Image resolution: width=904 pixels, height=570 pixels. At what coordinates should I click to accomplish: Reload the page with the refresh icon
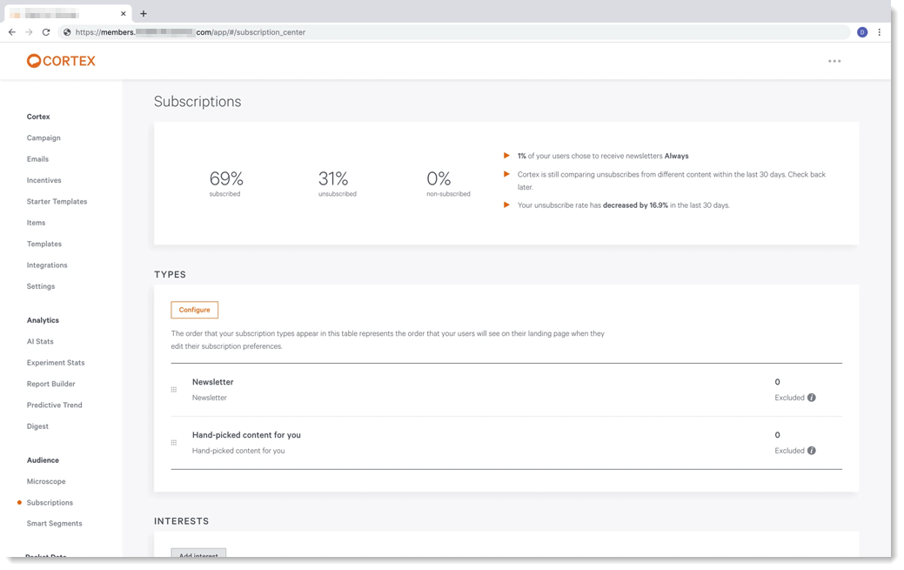click(46, 32)
